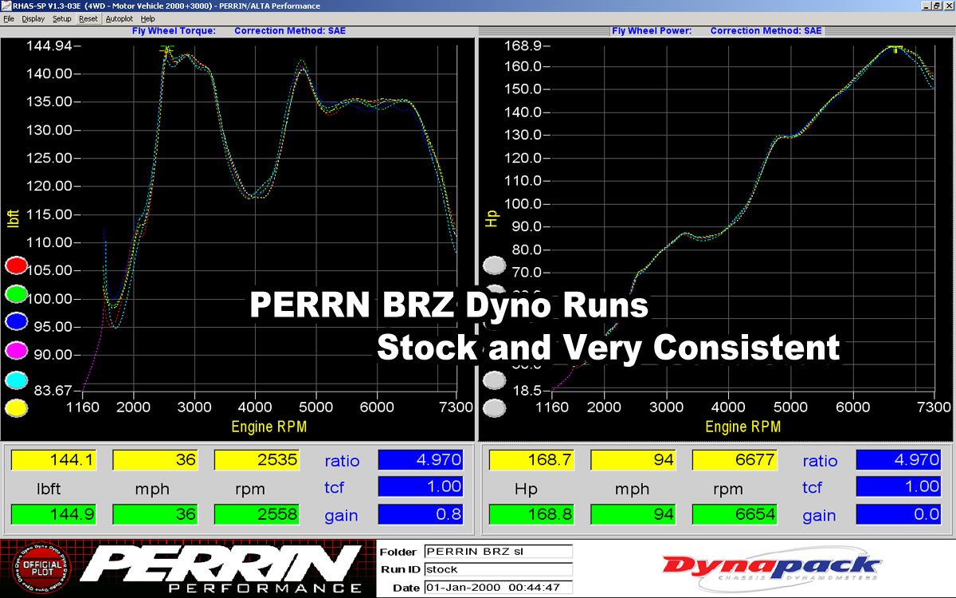Click the app icon in the title bar
This screenshot has width=956, height=598.
[x=6, y=6]
